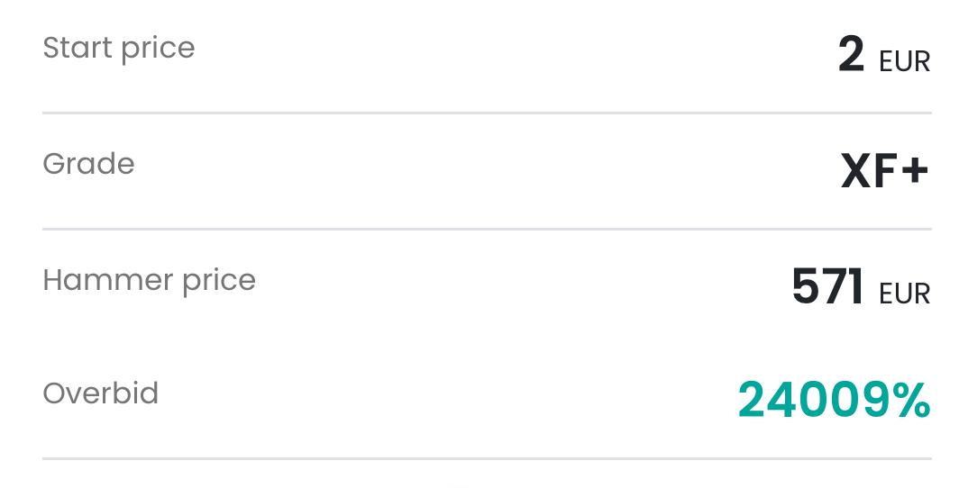
Task: Click EUR beside the 571 value
Action: [905, 294]
